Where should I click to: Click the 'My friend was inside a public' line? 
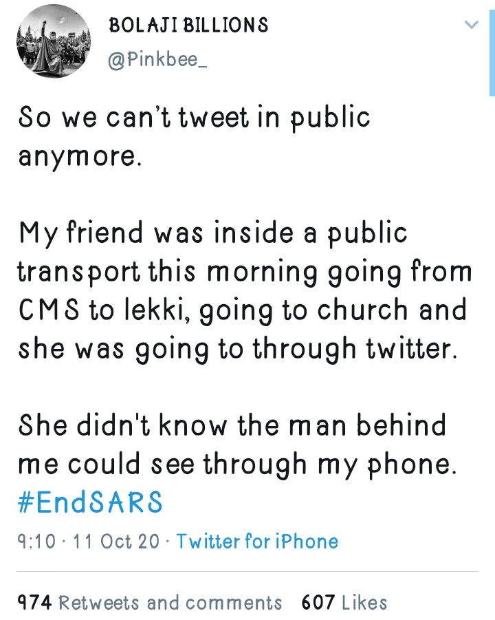coord(212,233)
